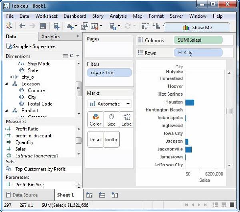Open the Analysis menu
Screen dimensions: 240x212
point(118,16)
